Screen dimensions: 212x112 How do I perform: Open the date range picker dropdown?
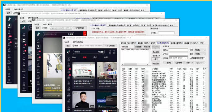pyautogui.click(x=178, y=58)
